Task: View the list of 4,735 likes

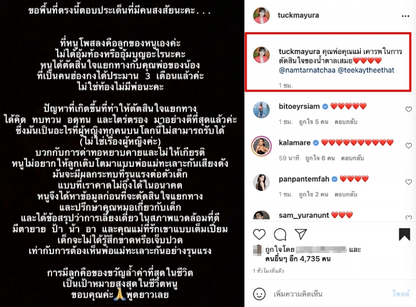Action: (x=298, y=259)
